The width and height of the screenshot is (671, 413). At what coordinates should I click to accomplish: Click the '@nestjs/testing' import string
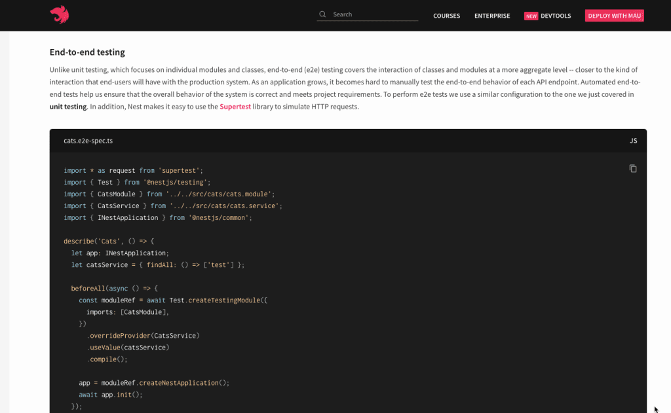pos(175,182)
